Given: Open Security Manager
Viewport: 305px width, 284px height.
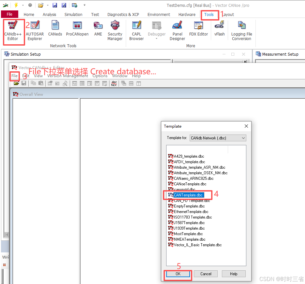Looking at the screenshot, I should (115, 31).
